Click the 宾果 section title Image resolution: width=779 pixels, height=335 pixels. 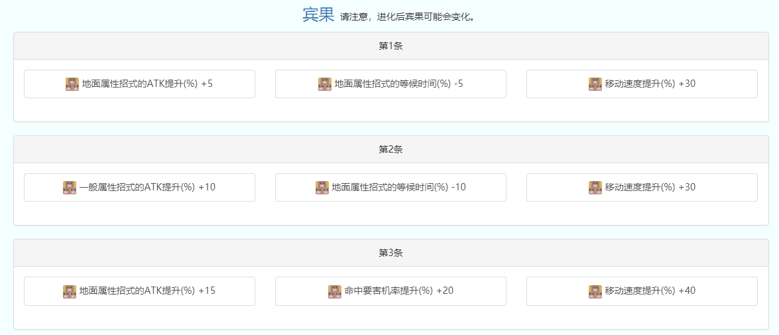(318, 15)
